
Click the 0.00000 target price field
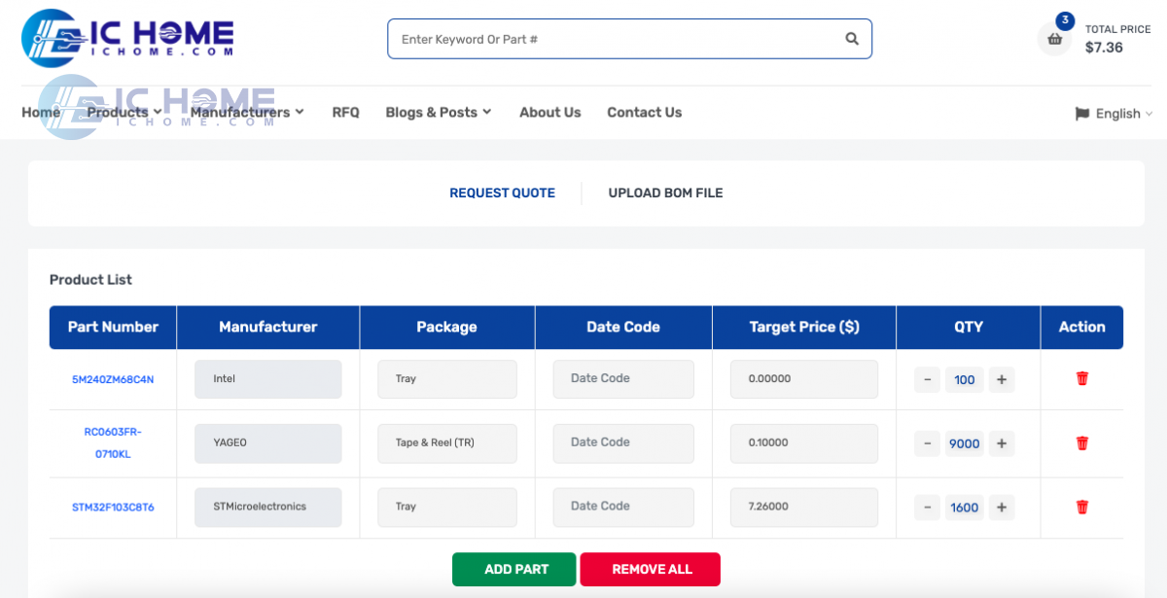click(x=804, y=379)
